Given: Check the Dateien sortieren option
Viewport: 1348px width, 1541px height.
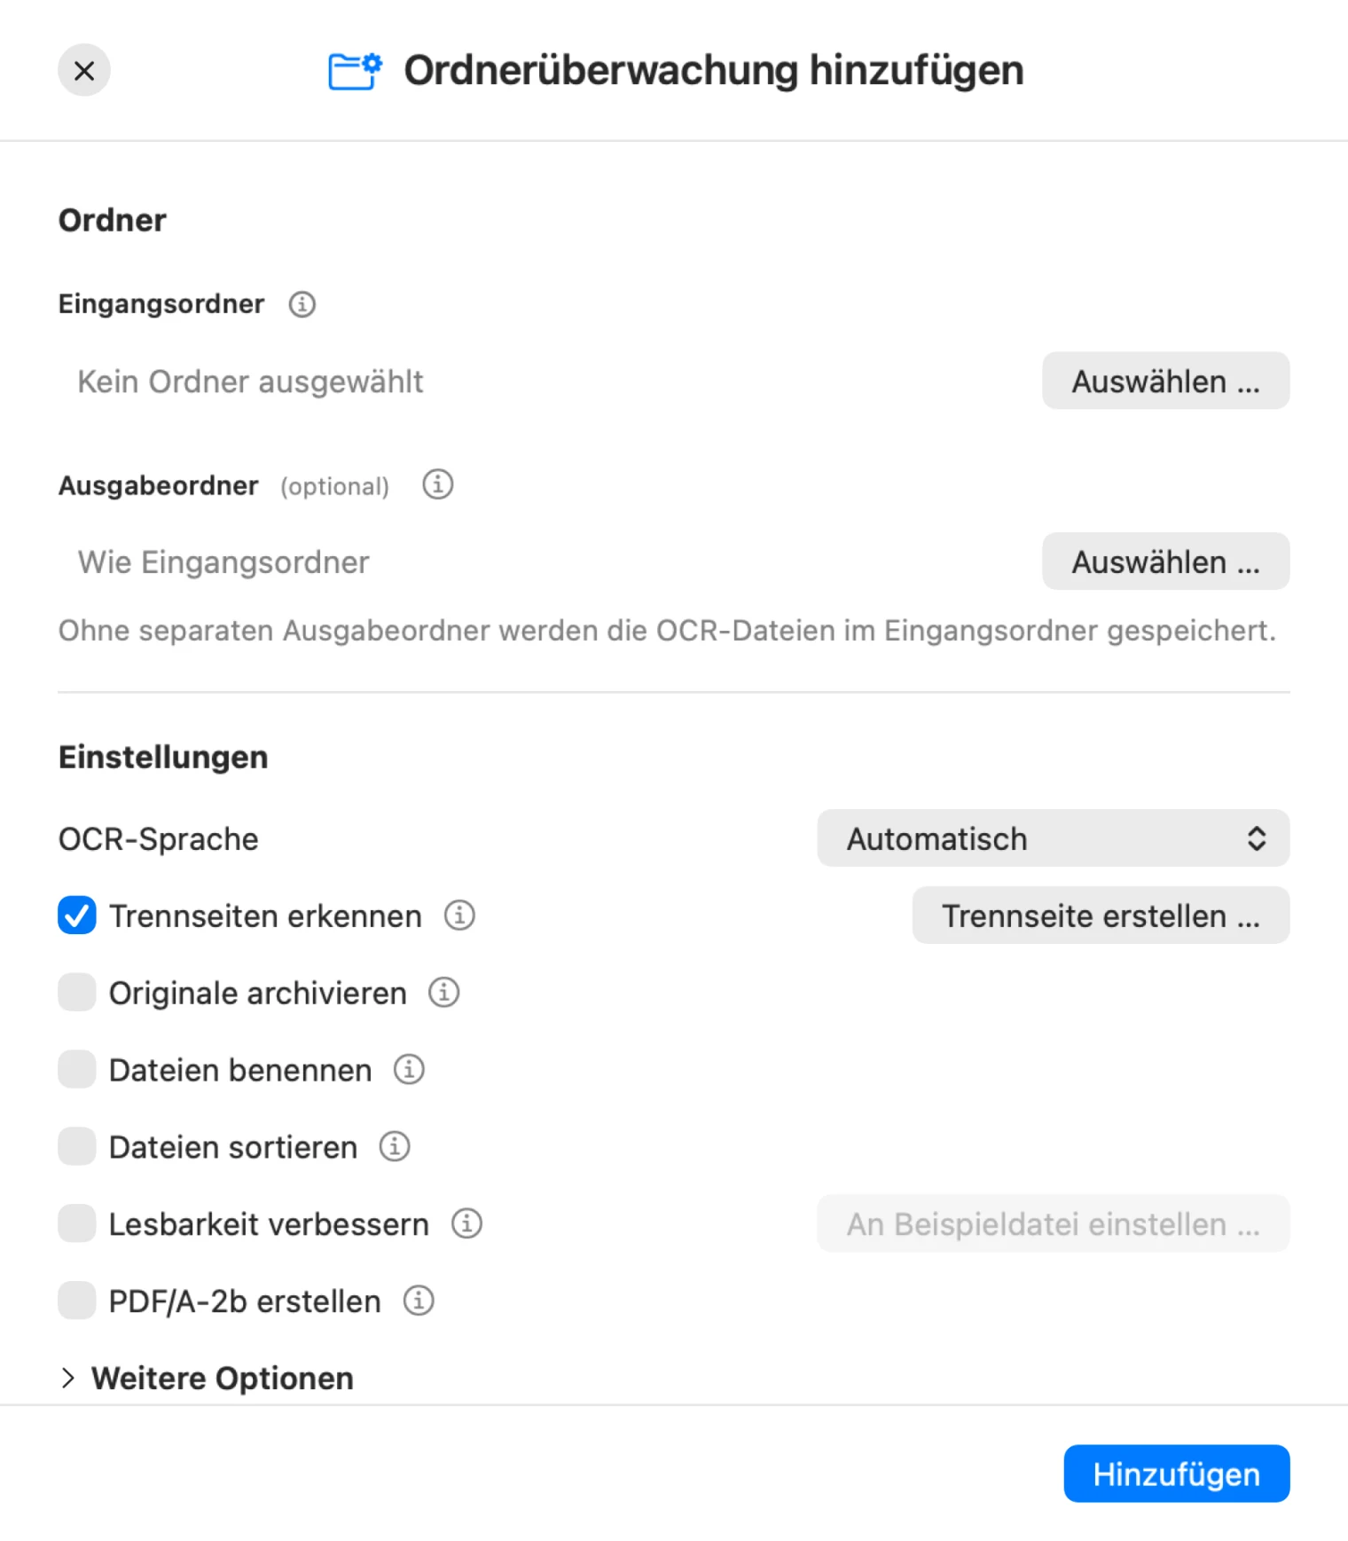Looking at the screenshot, I should point(77,1146).
